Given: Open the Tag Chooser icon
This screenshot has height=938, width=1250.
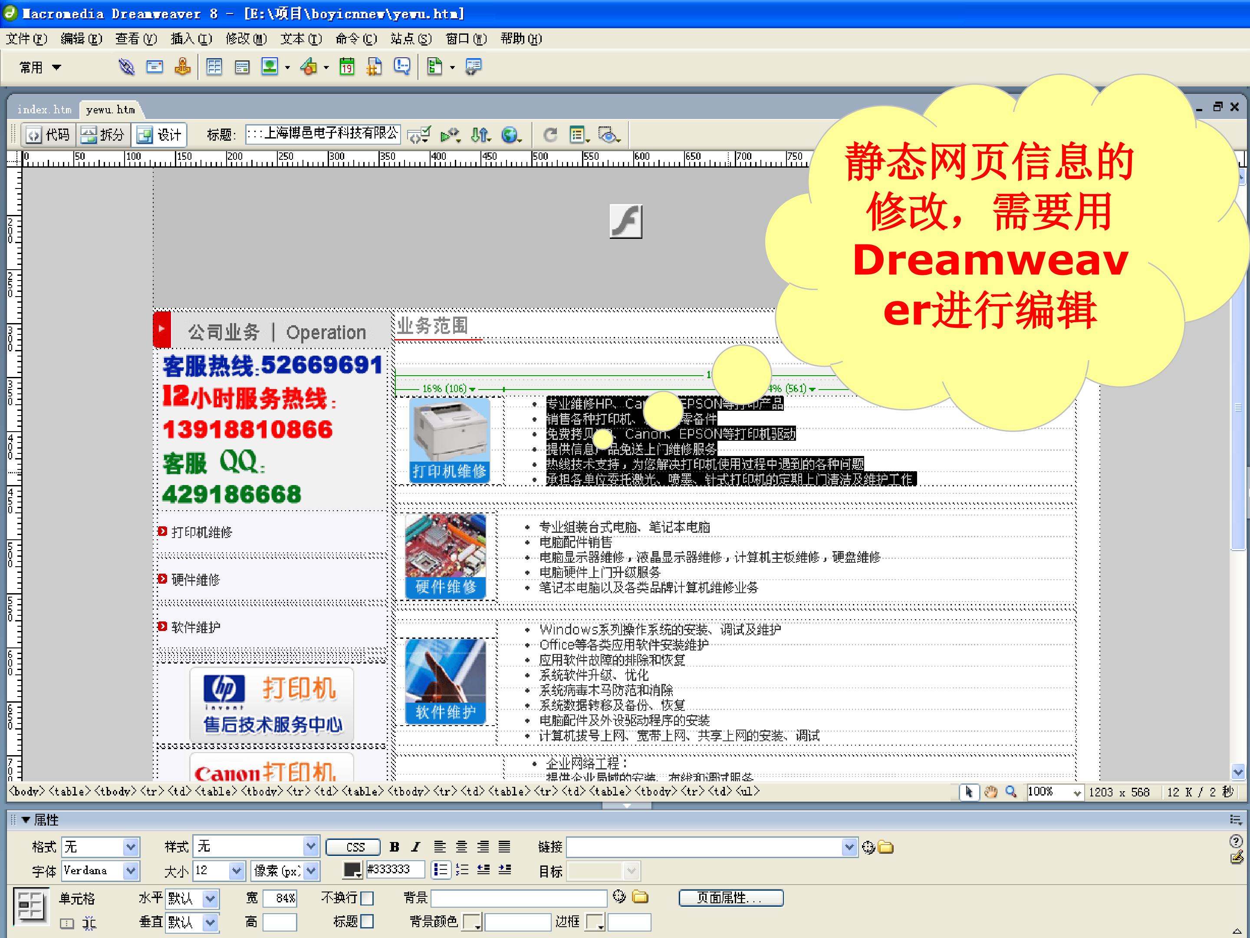Looking at the screenshot, I should [473, 67].
